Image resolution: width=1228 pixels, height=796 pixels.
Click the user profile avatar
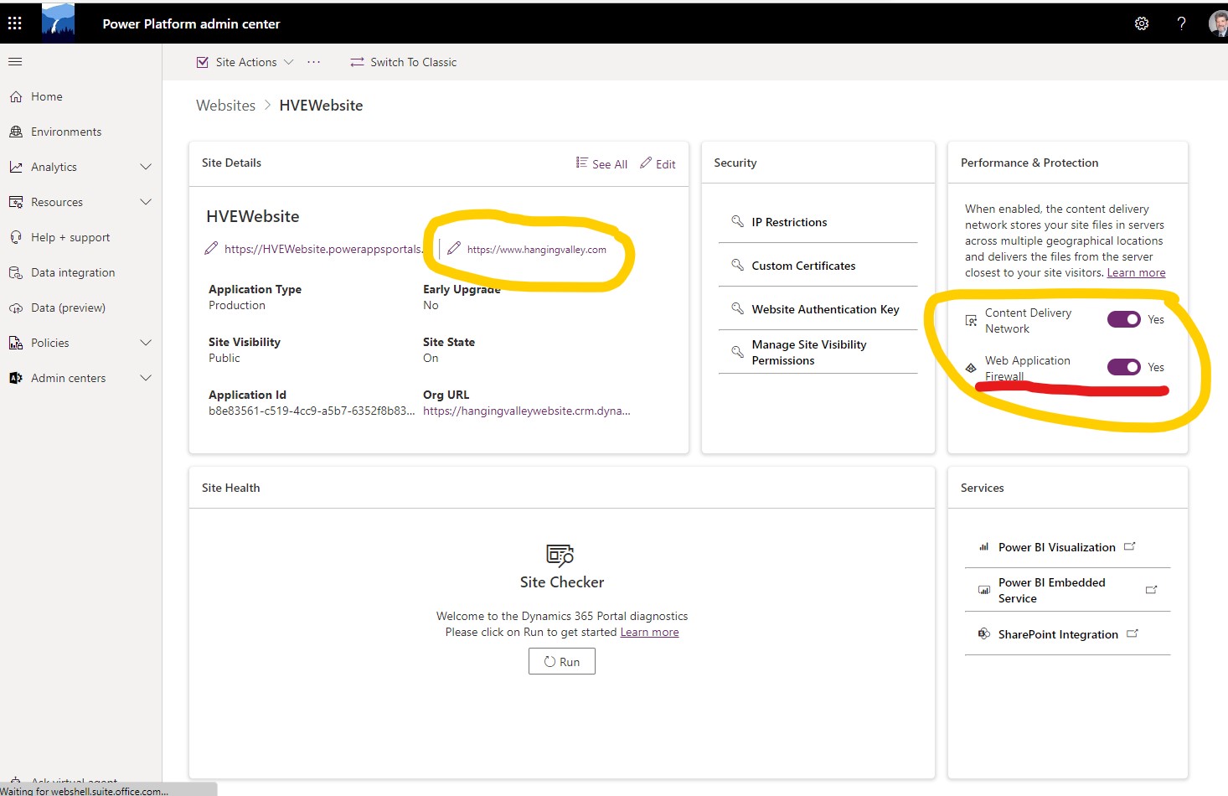click(x=1219, y=23)
